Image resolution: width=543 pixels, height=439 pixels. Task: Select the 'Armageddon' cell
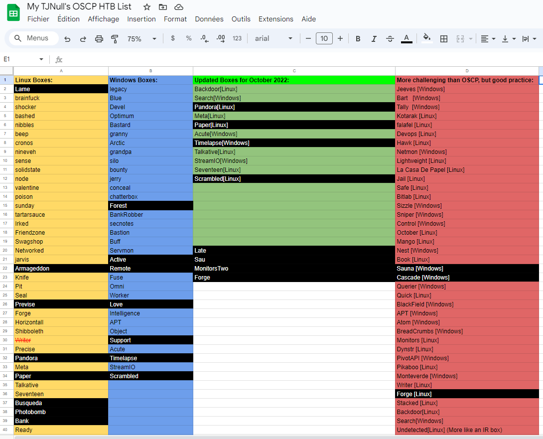pos(61,269)
